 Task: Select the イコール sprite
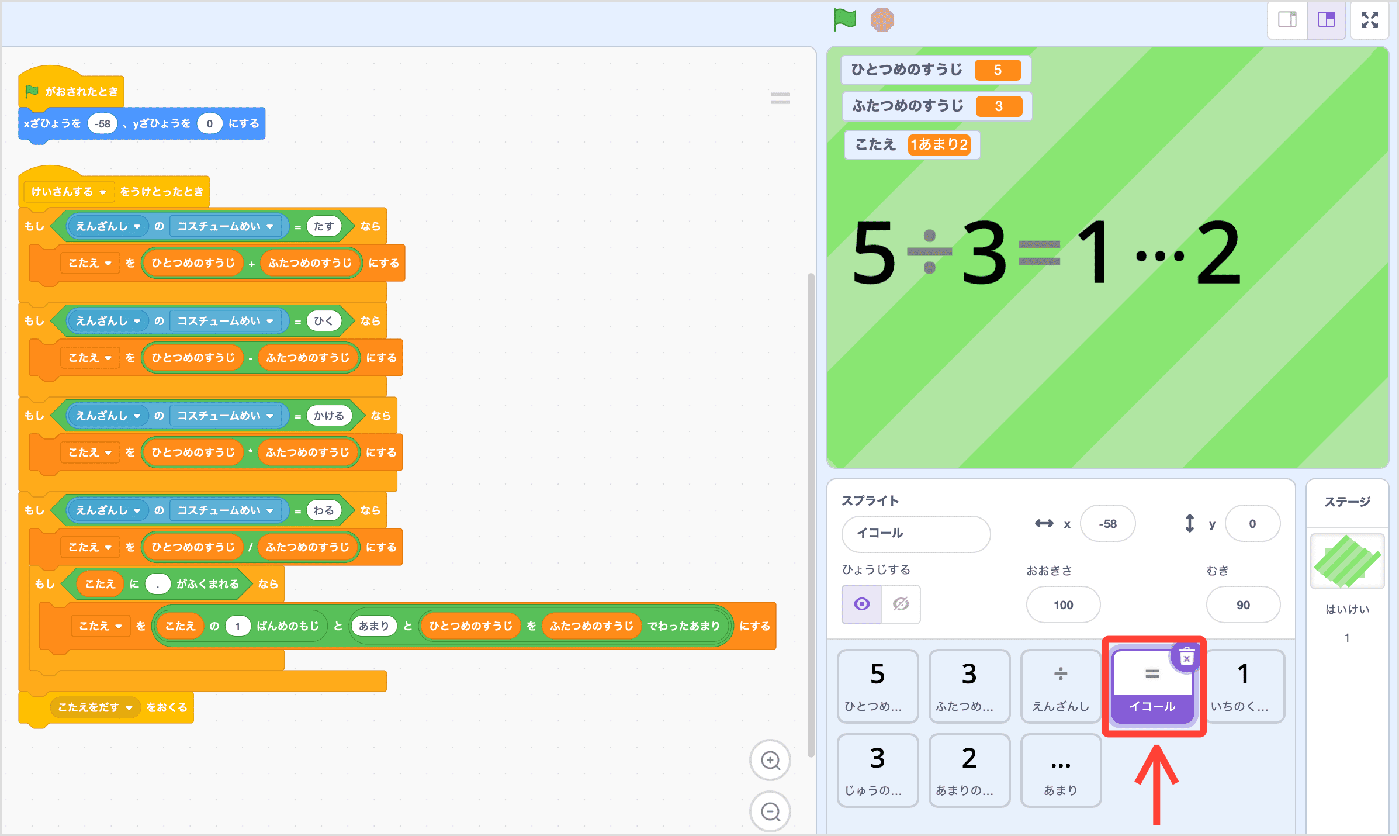coord(1152,687)
